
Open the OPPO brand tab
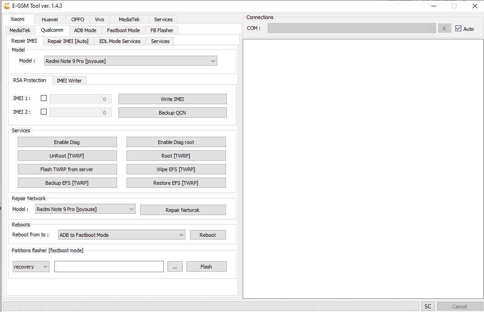(x=78, y=19)
